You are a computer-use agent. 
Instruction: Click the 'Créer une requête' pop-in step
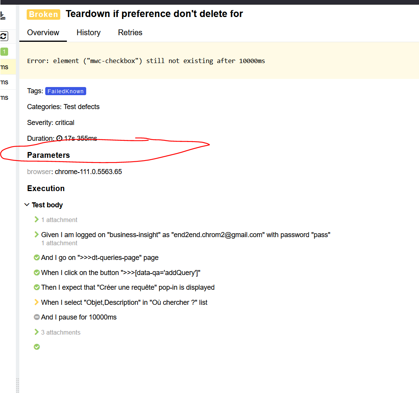tap(128, 287)
